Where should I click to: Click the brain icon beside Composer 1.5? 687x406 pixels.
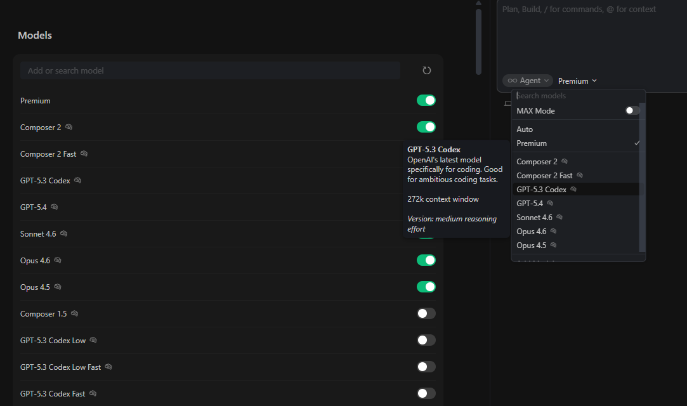(x=74, y=314)
